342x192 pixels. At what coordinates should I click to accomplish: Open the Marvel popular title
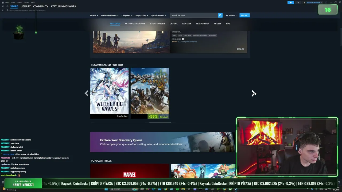pos(130,171)
